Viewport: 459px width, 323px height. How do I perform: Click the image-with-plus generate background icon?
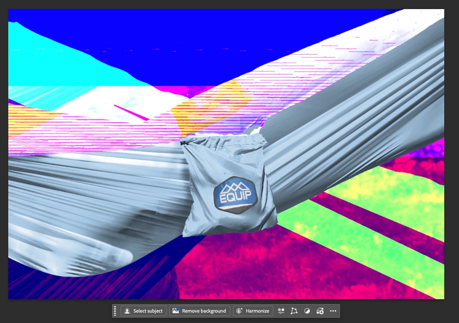point(320,311)
